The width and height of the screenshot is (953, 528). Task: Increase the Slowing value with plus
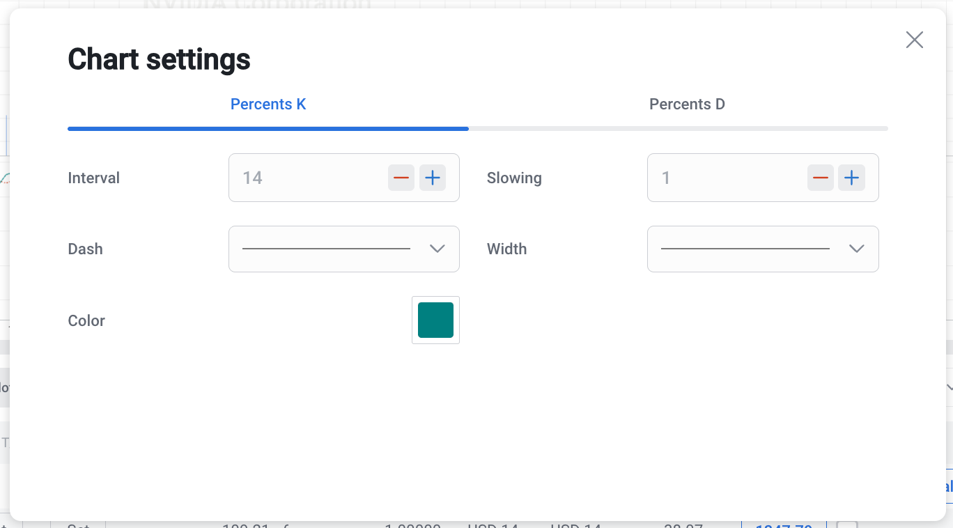(851, 178)
